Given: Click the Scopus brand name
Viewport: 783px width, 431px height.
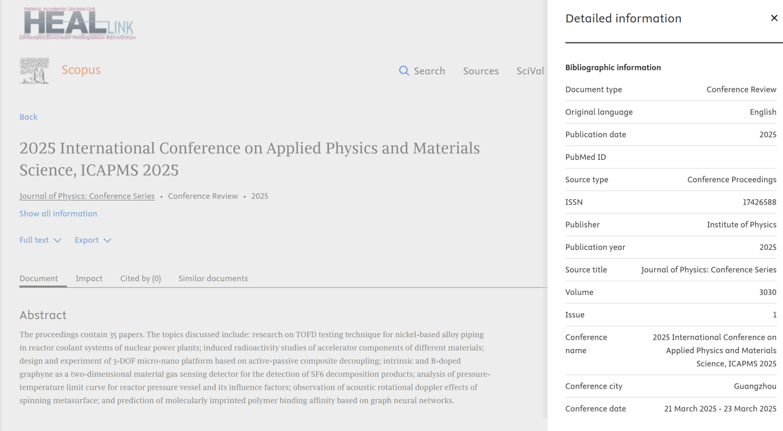Looking at the screenshot, I should click(81, 70).
